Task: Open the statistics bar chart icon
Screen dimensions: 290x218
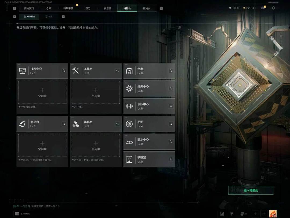Action: tap(222, 214)
